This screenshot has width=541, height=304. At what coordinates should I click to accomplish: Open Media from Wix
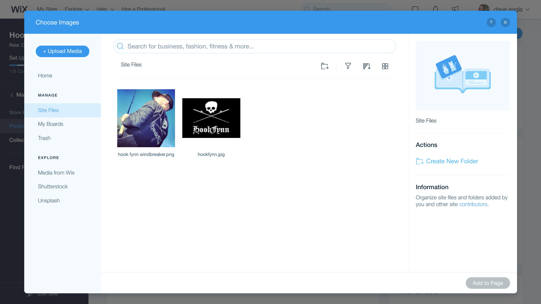coord(56,173)
